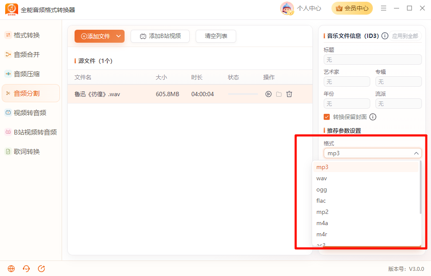Select 音频分割 sidebar item
The height and width of the screenshot is (276, 431).
31,94
